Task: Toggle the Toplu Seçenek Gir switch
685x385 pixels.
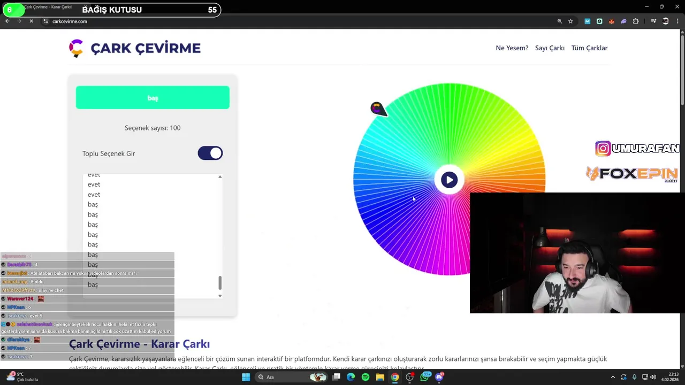Action: (210, 153)
